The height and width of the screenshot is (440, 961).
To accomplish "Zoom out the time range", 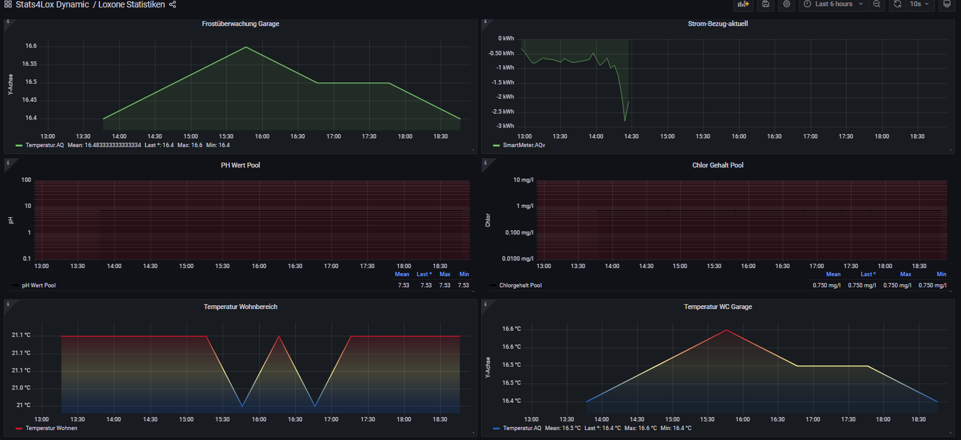I will pyautogui.click(x=876, y=4).
